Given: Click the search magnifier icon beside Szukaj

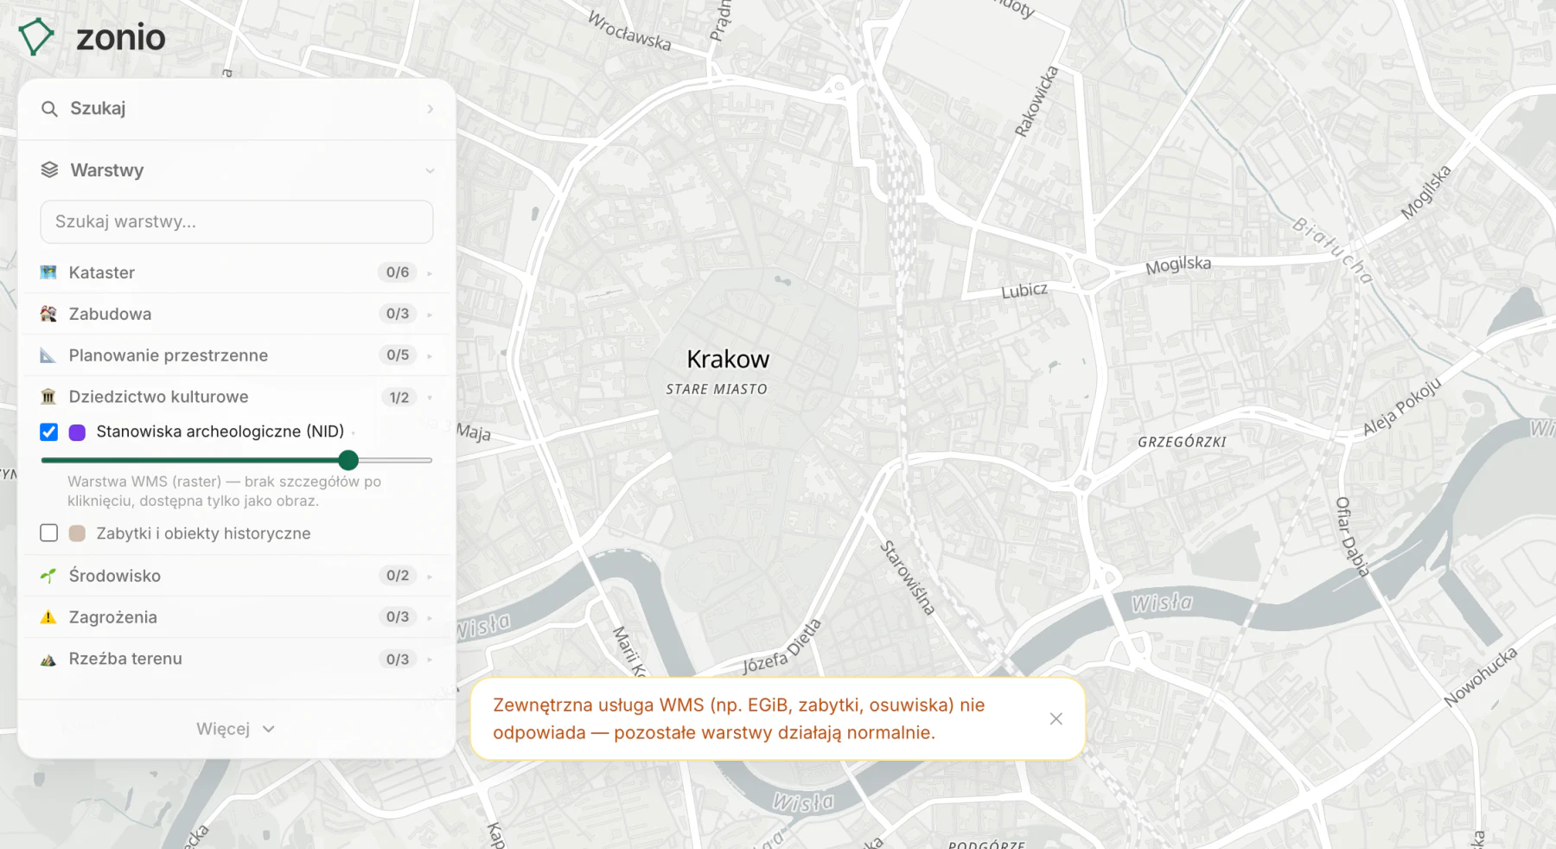Looking at the screenshot, I should click(49, 109).
